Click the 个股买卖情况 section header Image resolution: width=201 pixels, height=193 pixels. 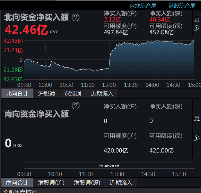[20, 191]
